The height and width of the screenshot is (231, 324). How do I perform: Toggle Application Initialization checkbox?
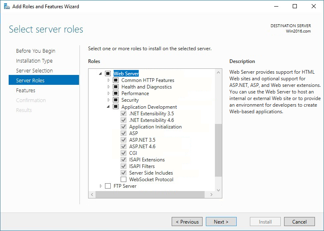coord(124,127)
